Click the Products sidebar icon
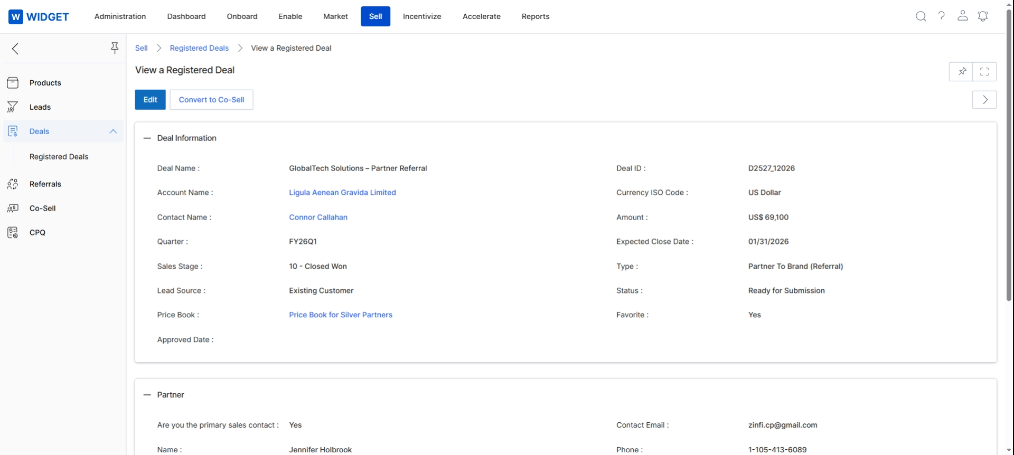 13,83
